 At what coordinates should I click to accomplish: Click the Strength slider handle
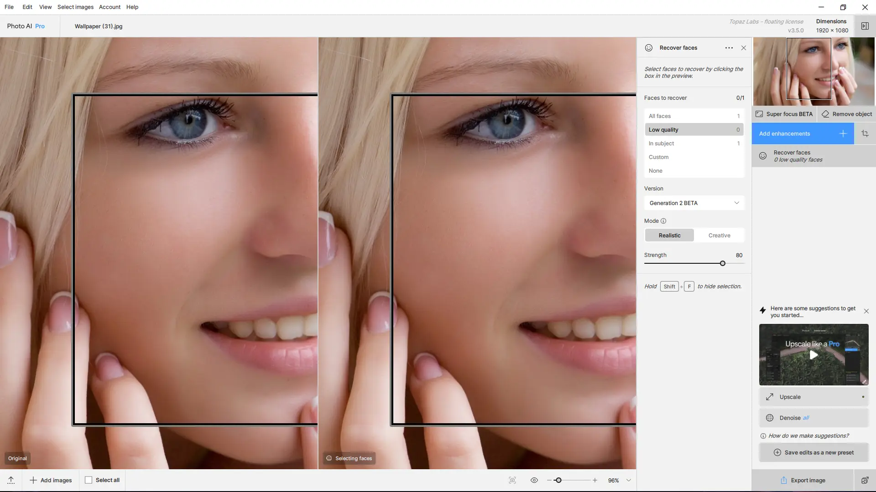pyautogui.click(x=723, y=263)
